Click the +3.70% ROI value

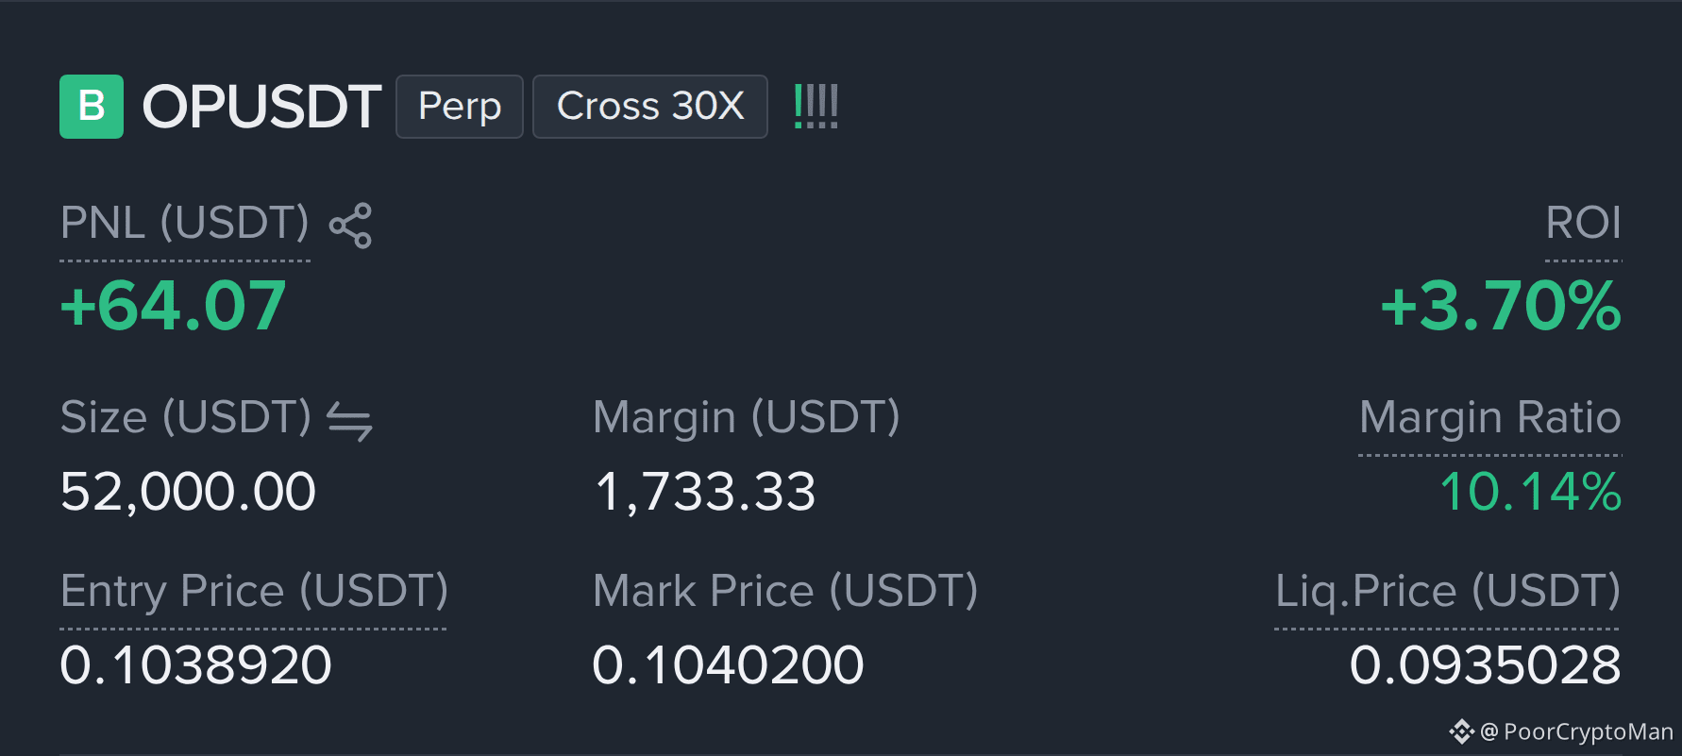click(x=1501, y=306)
